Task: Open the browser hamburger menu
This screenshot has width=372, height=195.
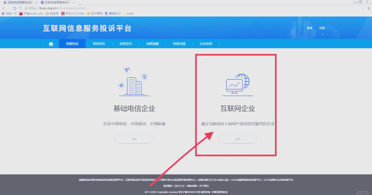Action: point(369,8)
